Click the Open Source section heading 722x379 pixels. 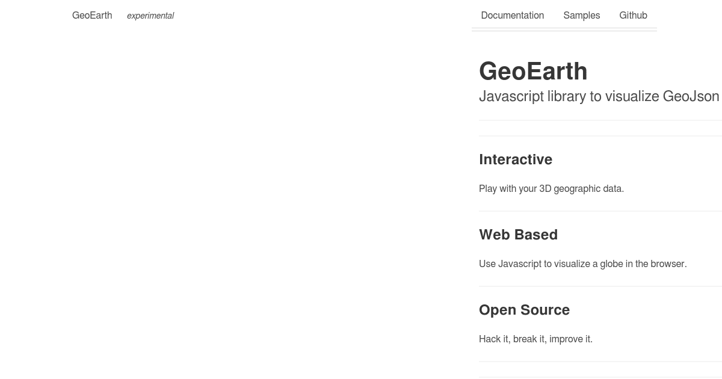tap(524, 310)
